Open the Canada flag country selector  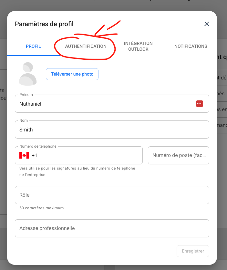(24, 155)
